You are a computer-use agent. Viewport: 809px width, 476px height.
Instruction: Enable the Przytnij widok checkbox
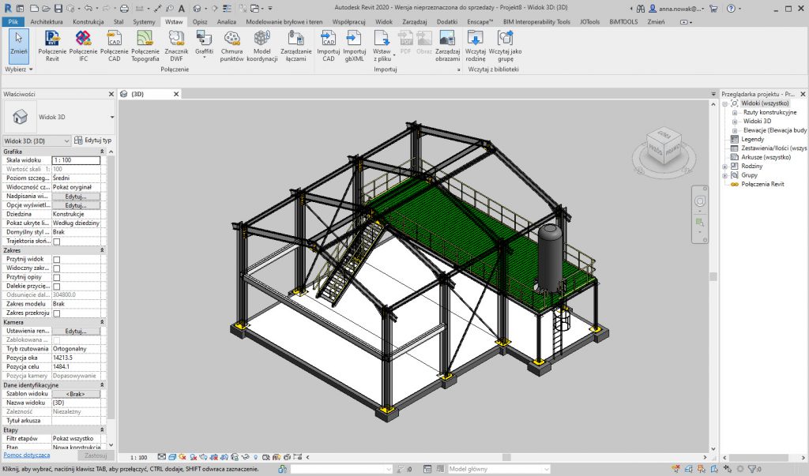pyautogui.click(x=56, y=260)
